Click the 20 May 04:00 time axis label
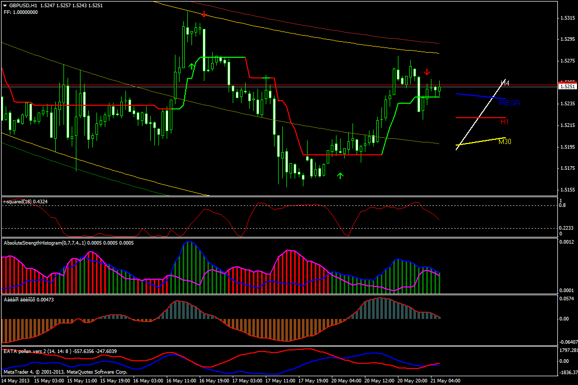The image size is (578, 385). pyautogui.click(x=346, y=380)
